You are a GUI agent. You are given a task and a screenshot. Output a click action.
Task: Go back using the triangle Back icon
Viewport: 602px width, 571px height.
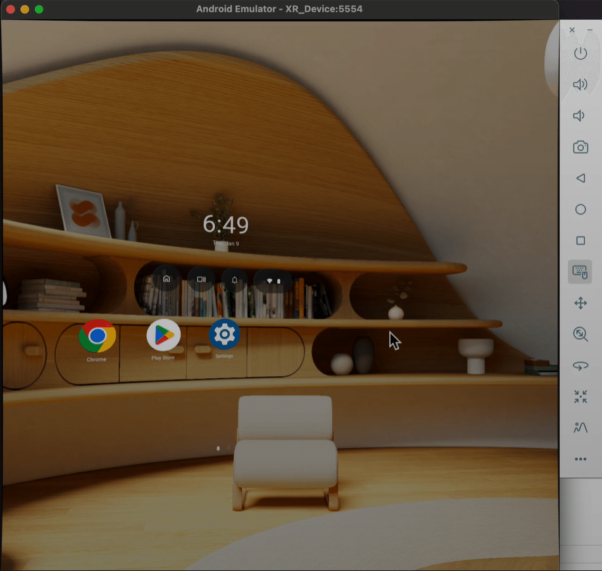click(x=580, y=178)
